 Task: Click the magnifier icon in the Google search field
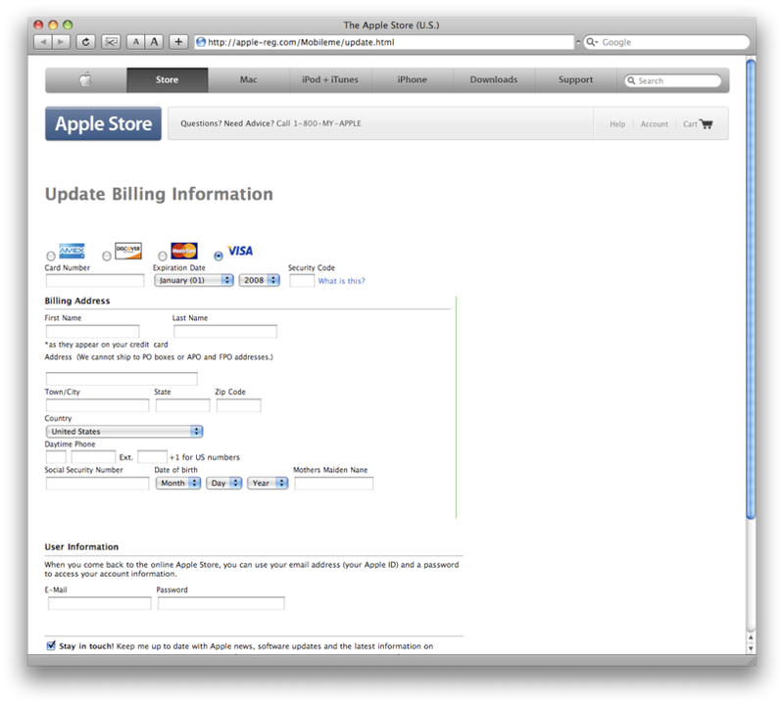point(591,42)
